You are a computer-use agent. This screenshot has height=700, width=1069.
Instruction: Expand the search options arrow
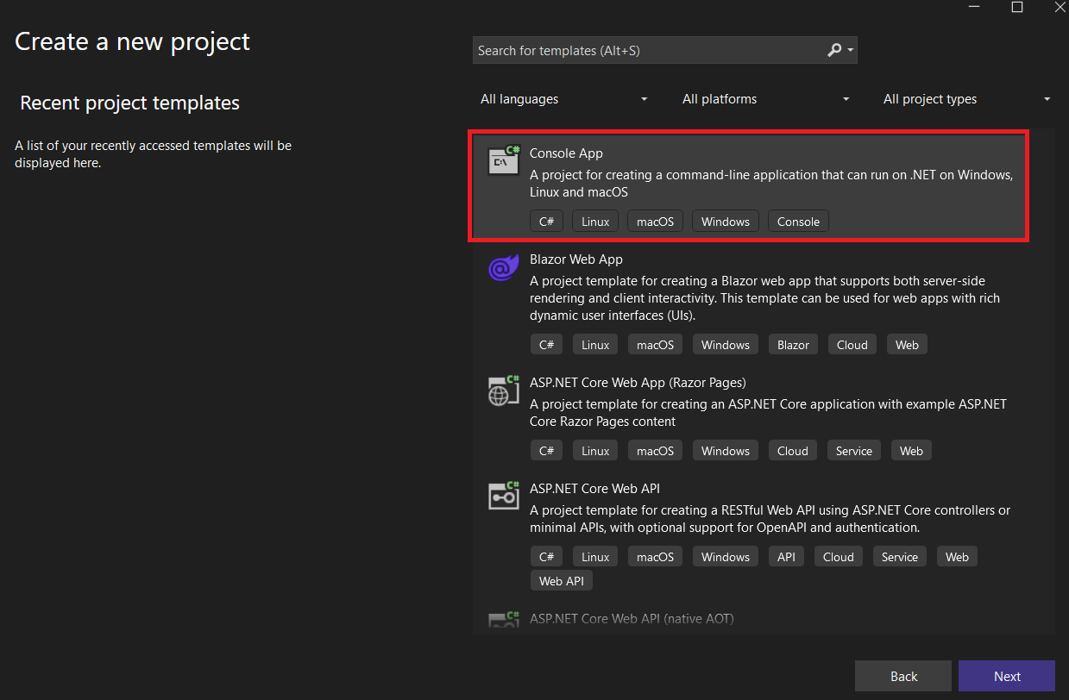point(851,51)
